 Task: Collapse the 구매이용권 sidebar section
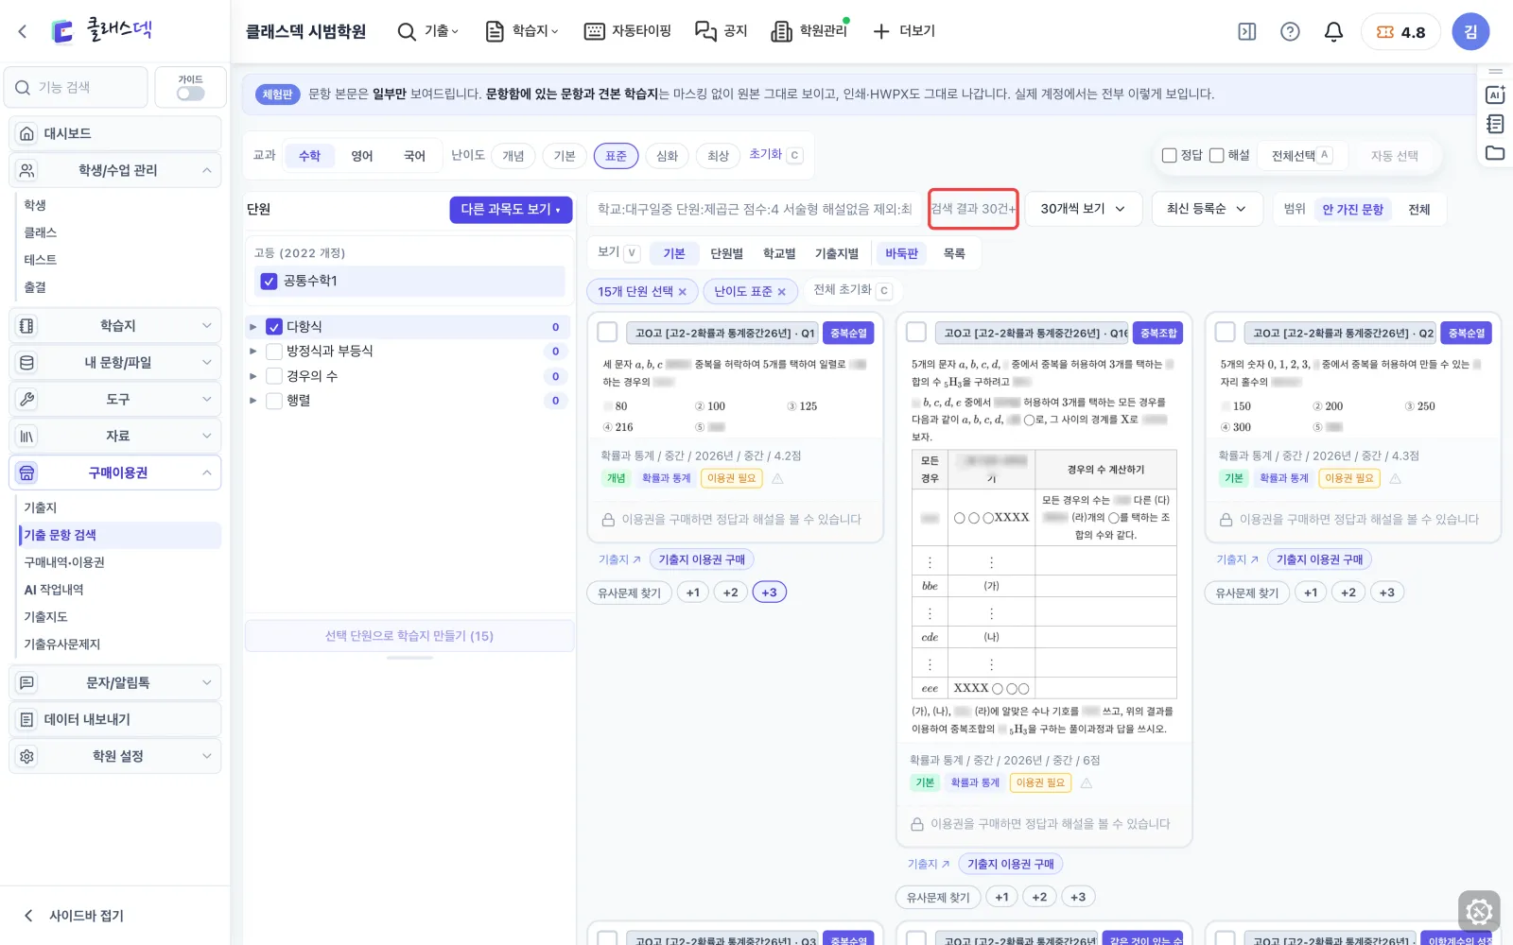point(115,472)
